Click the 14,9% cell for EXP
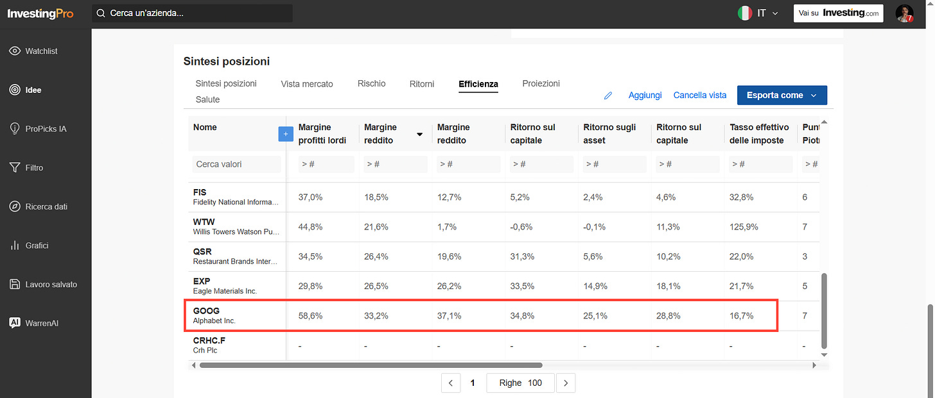Screen dimensions: 935x398 (x=595, y=286)
